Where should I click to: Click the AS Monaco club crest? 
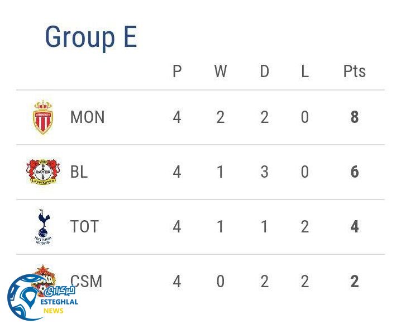[x=42, y=117]
